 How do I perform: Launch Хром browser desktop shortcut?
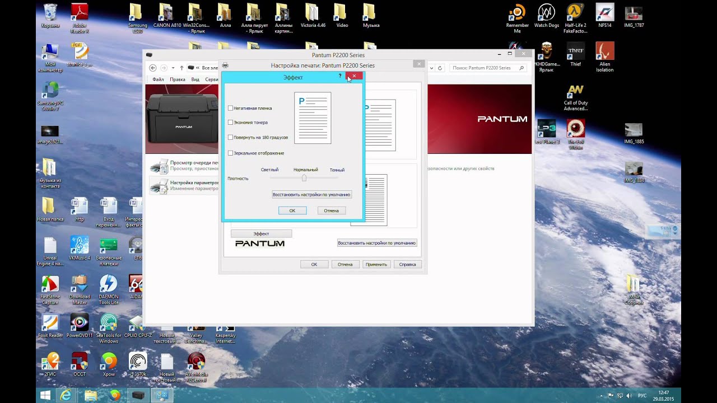pos(108,364)
